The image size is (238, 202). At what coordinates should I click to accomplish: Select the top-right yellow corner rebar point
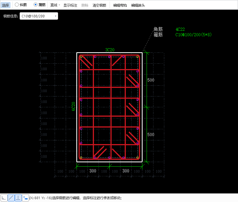(x=138, y=57)
